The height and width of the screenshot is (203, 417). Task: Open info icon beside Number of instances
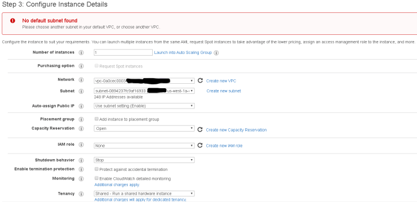click(81, 52)
